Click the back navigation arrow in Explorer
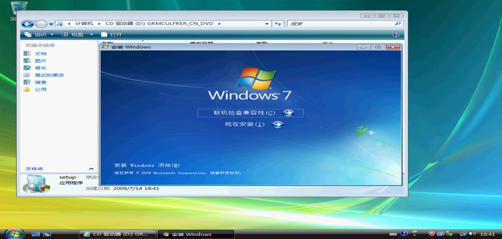502x239 pixels. point(27,24)
